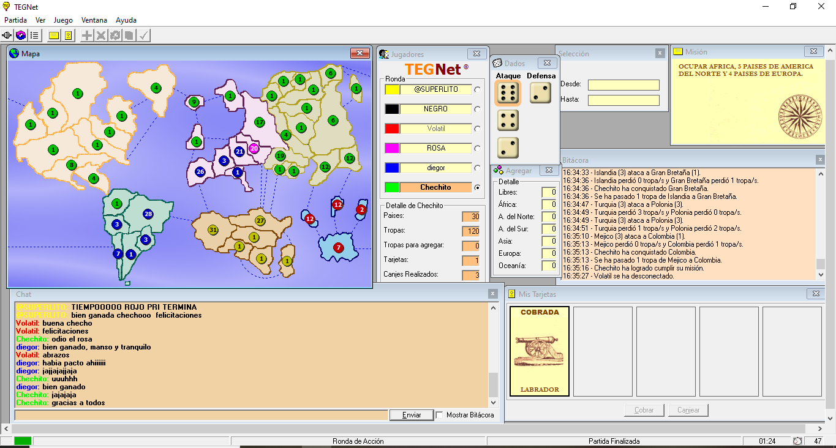Select the Labrador card thumbnail

click(x=540, y=351)
